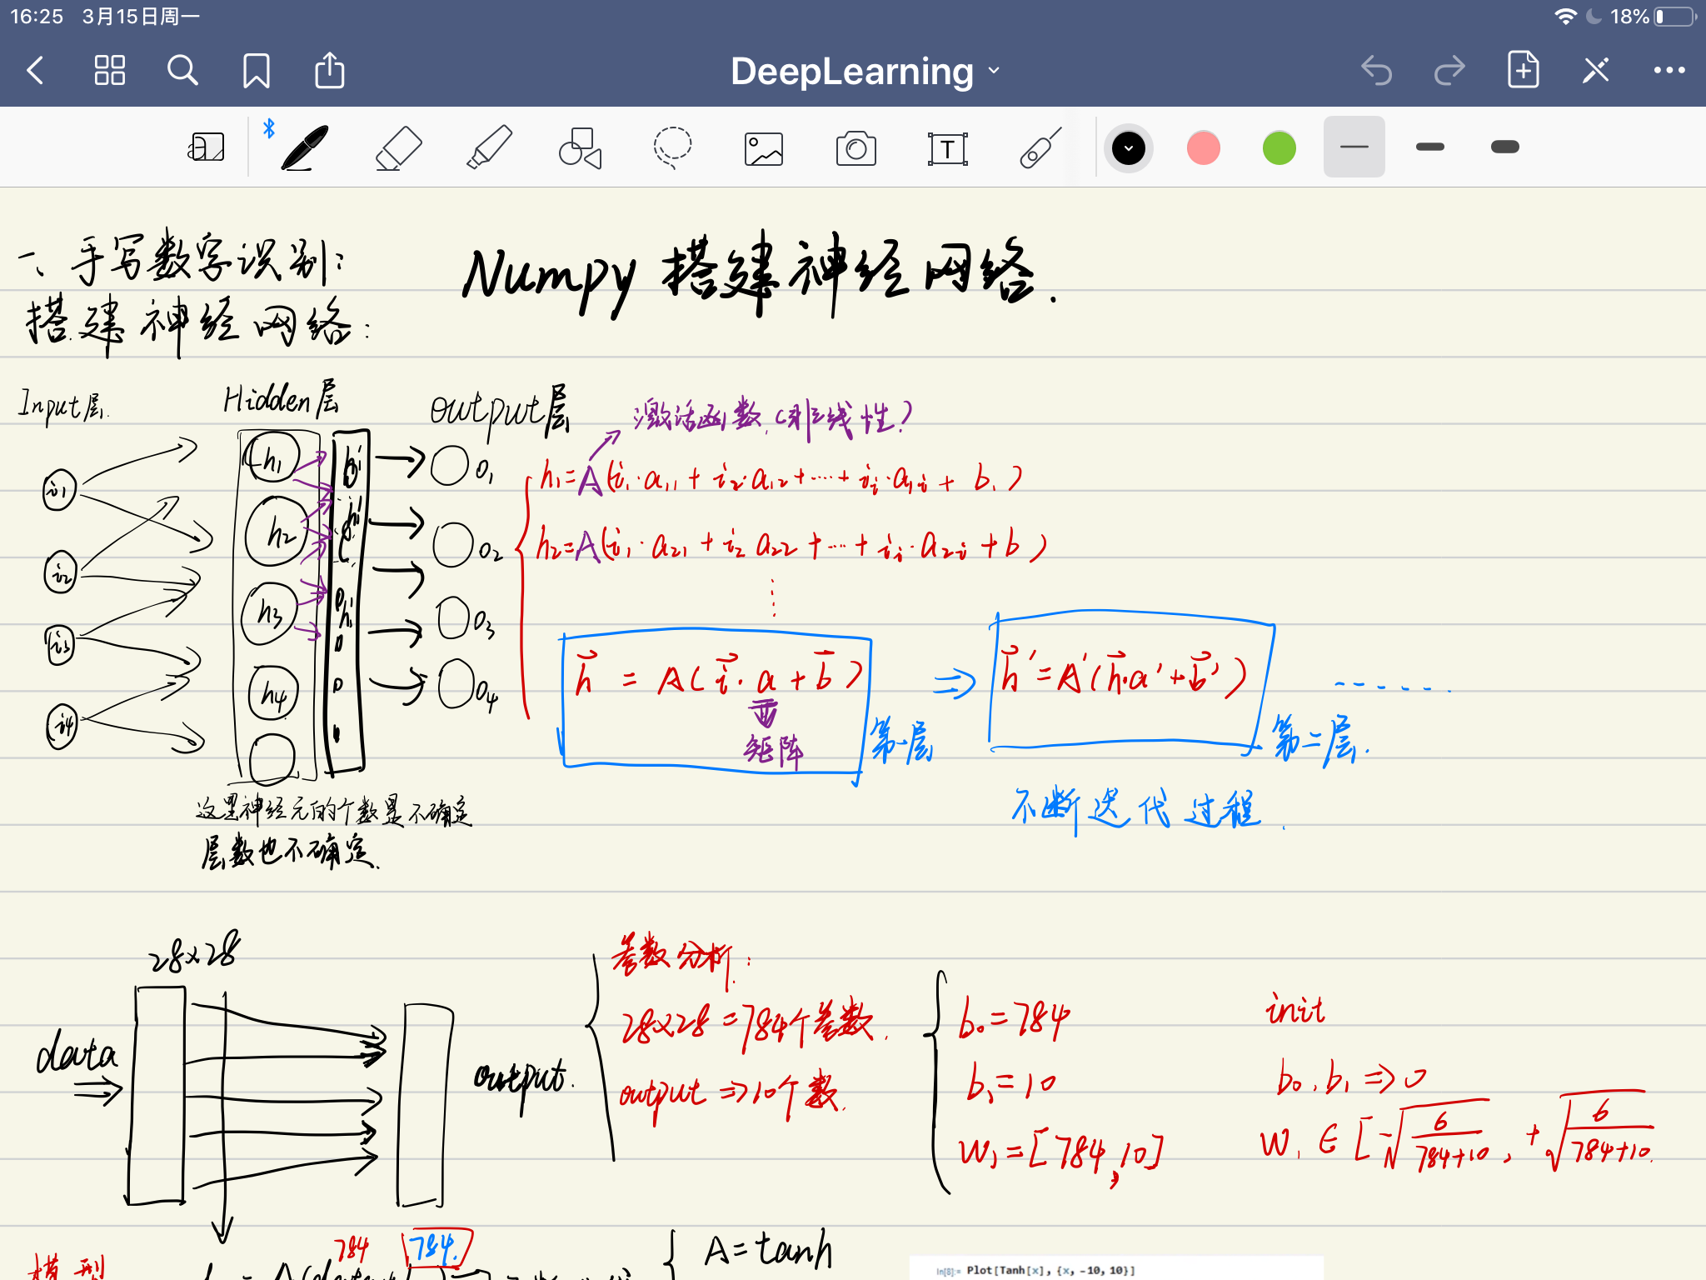This screenshot has height=1280, width=1706.
Task: Select the Eraser tool
Action: tap(398, 147)
